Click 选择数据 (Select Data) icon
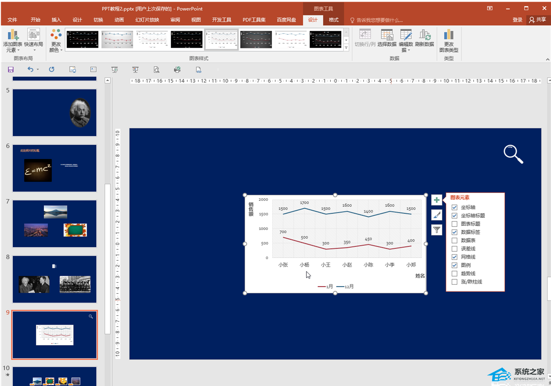This screenshot has height=386, width=551. coord(387,38)
